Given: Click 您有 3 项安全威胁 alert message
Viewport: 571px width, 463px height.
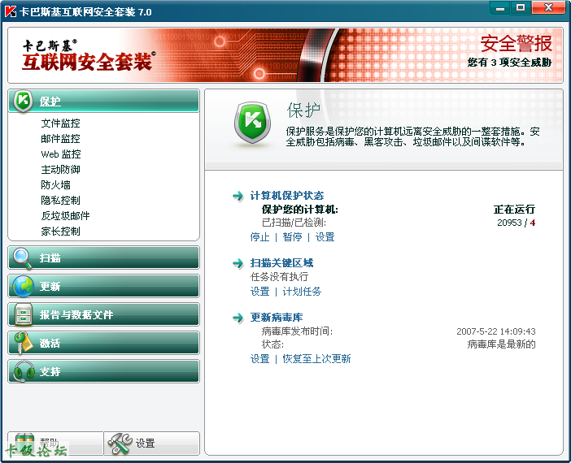Looking at the screenshot, I should (509, 63).
